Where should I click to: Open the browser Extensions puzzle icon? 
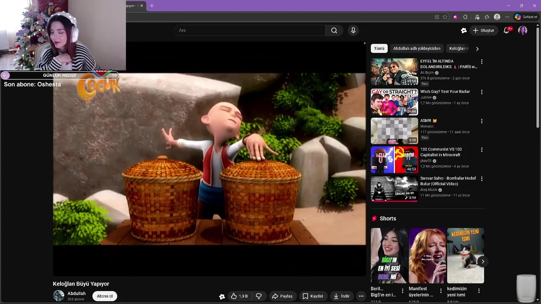click(x=465, y=17)
